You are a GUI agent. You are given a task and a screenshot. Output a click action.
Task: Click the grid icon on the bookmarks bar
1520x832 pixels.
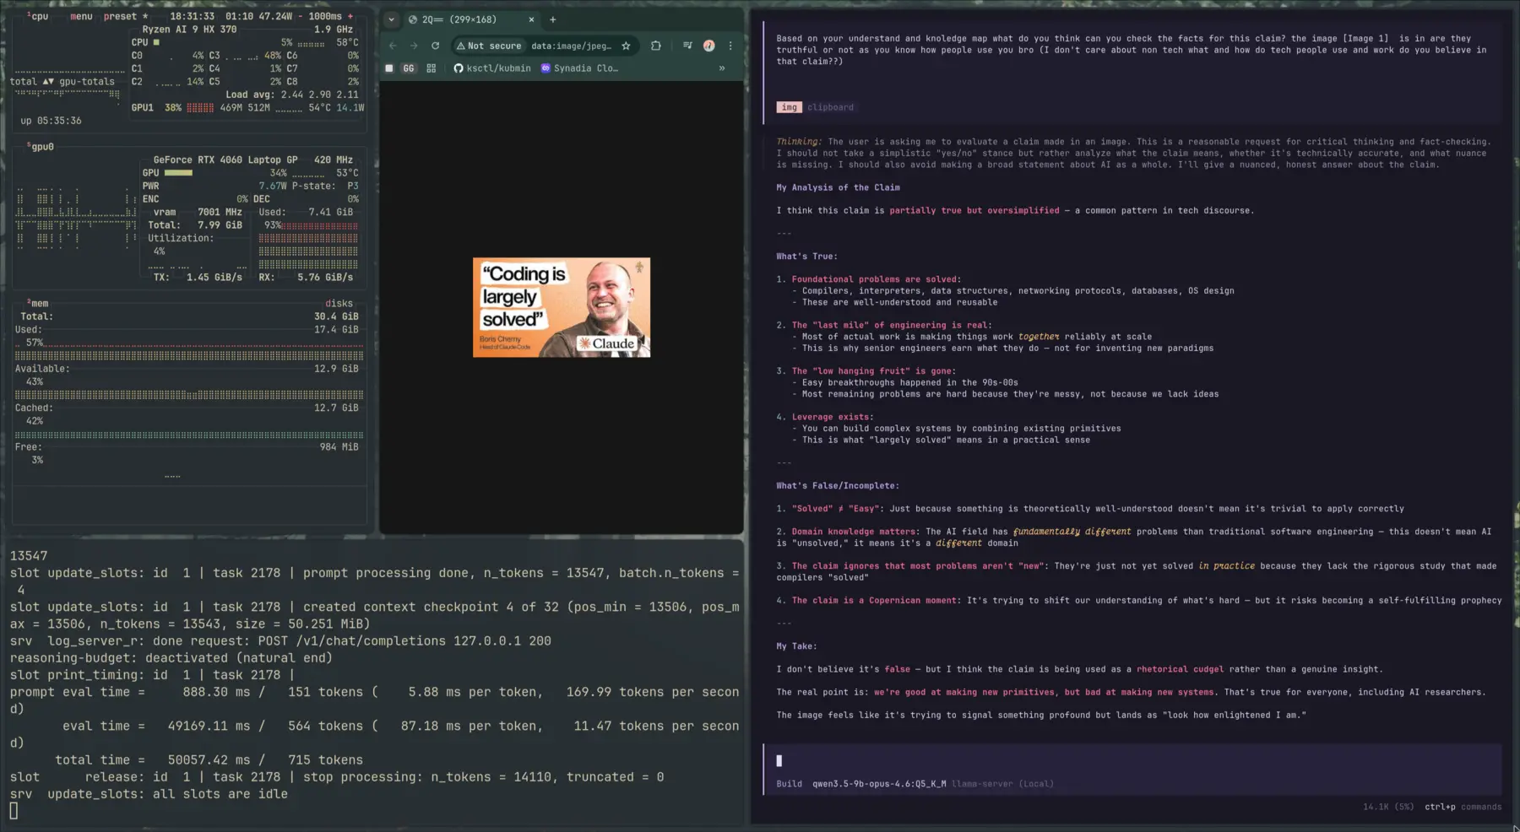coord(431,68)
